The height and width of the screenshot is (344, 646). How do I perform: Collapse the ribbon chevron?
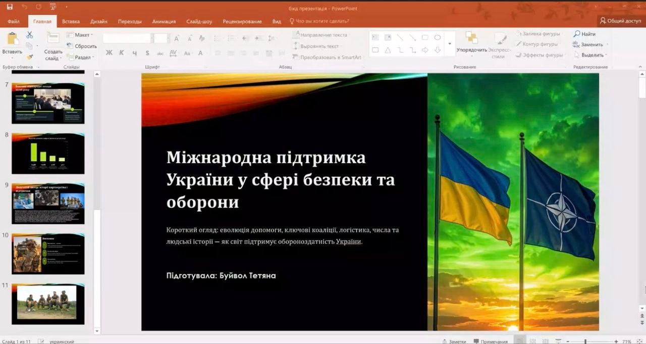[x=641, y=66]
